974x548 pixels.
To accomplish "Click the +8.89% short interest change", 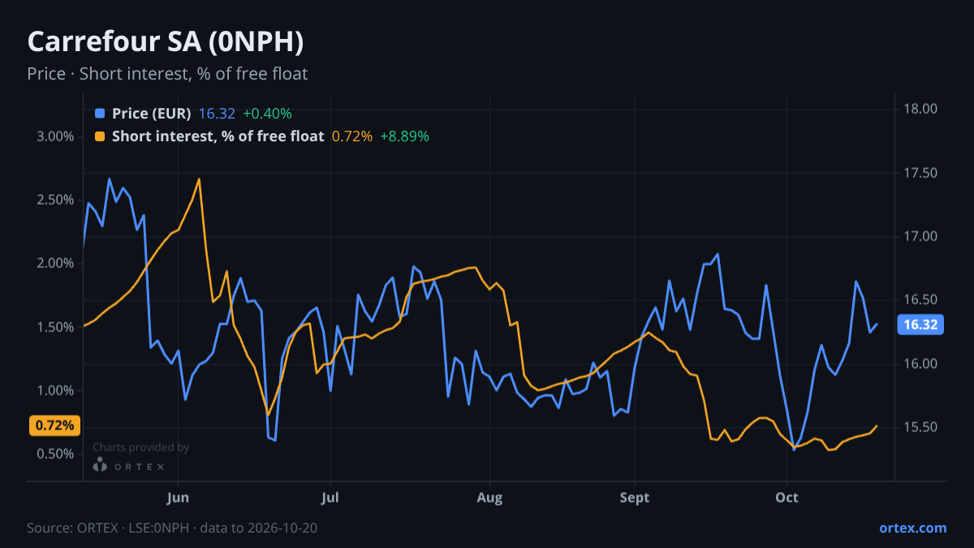I will click(404, 136).
